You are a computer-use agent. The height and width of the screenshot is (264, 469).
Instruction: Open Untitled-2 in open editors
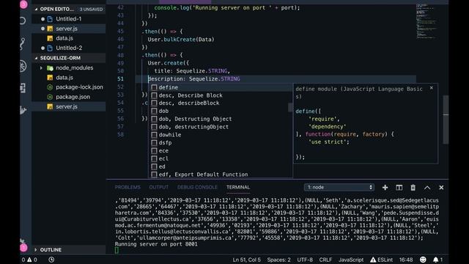pyautogui.click(x=69, y=48)
